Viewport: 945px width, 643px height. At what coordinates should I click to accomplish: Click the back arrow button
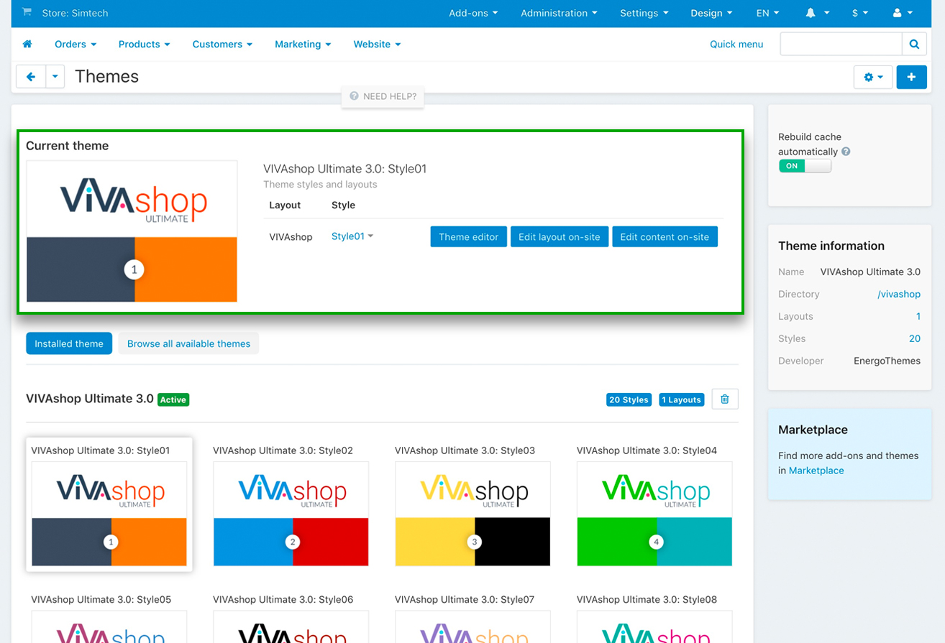coord(31,77)
